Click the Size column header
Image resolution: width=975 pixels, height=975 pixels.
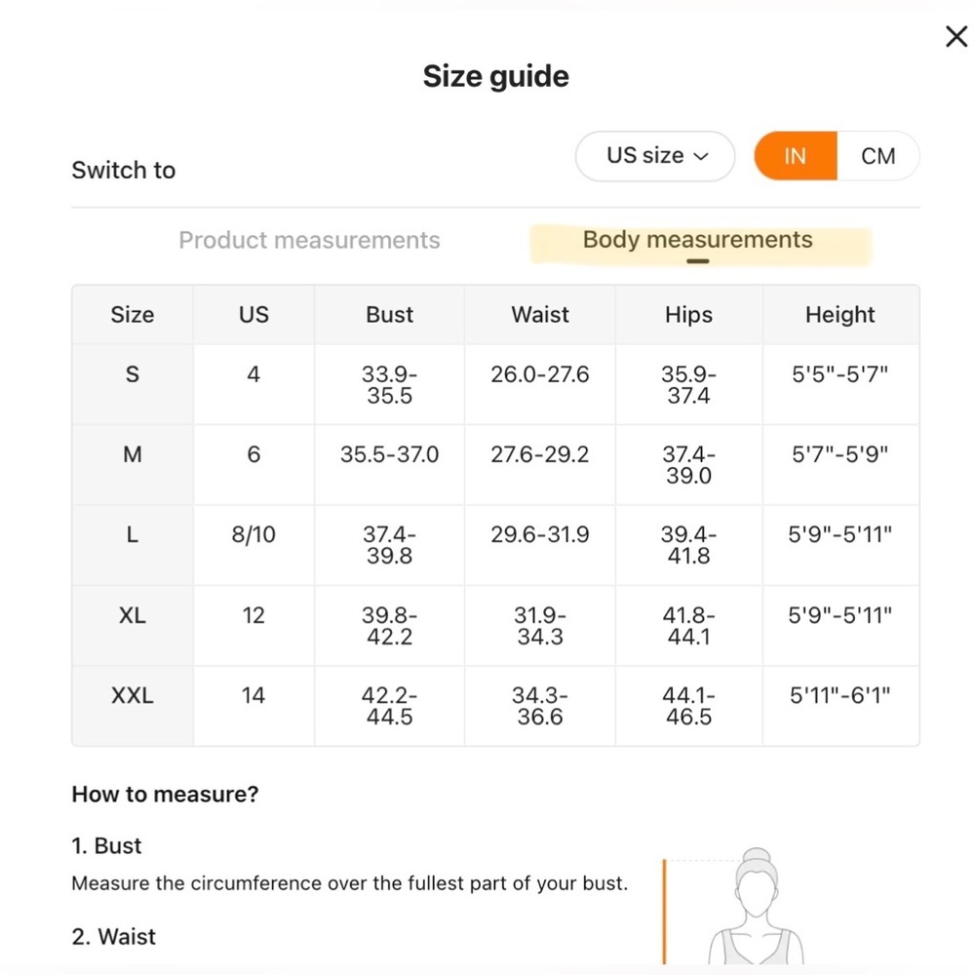(133, 315)
